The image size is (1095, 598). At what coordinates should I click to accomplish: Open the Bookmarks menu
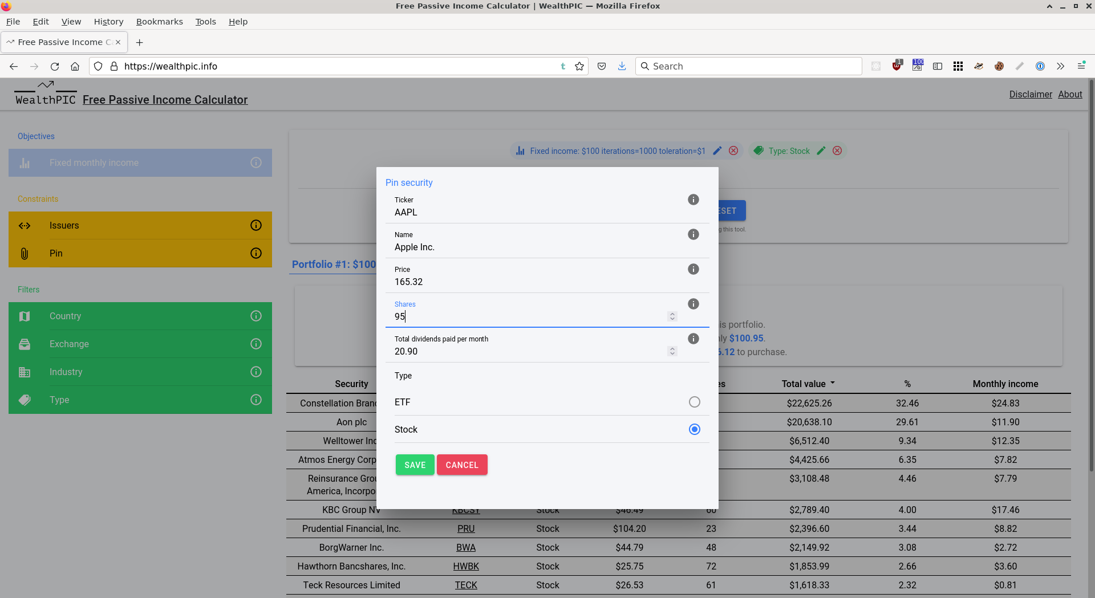[x=160, y=22]
